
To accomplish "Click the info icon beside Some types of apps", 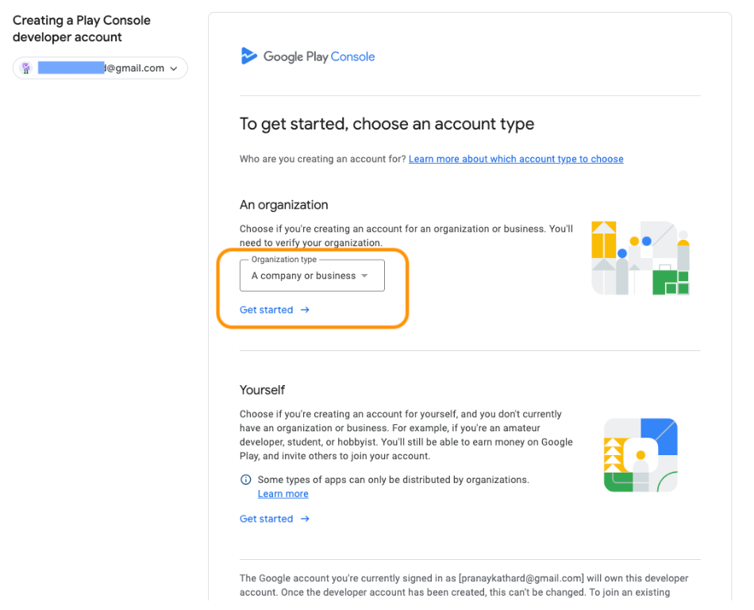I will (246, 480).
